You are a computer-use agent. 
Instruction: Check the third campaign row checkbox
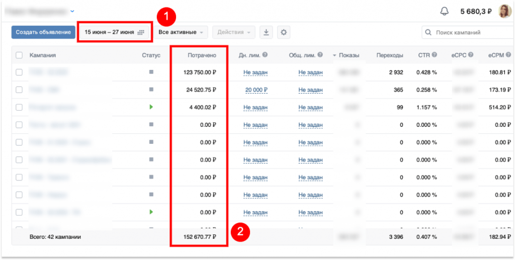19,107
